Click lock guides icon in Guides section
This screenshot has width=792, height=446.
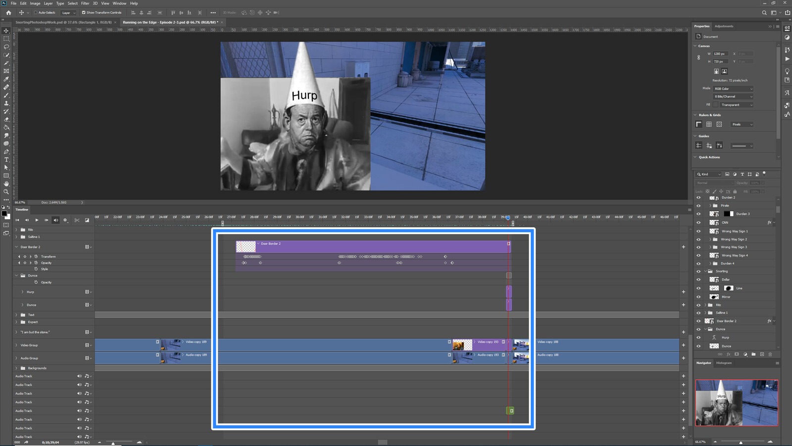pyautogui.click(x=709, y=146)
